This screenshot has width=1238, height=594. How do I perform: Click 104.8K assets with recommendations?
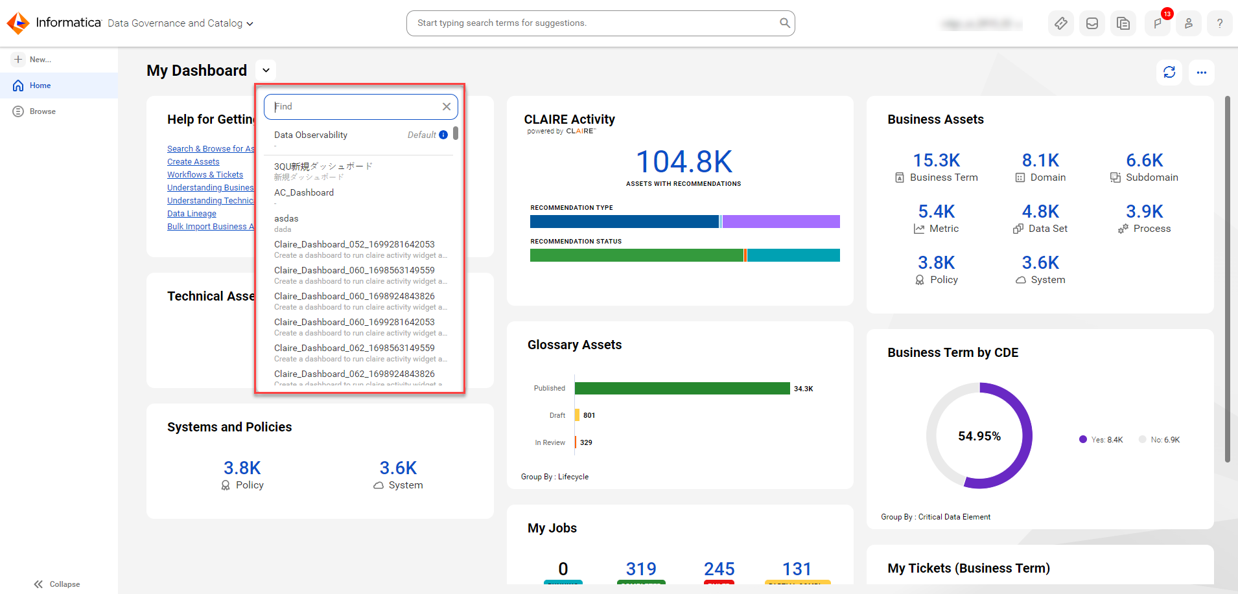pos(684,162)
